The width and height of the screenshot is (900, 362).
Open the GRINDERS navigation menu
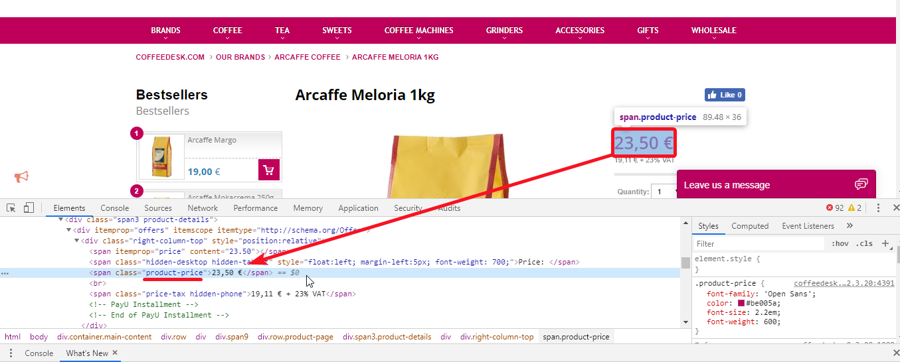(x=504, y=30)
